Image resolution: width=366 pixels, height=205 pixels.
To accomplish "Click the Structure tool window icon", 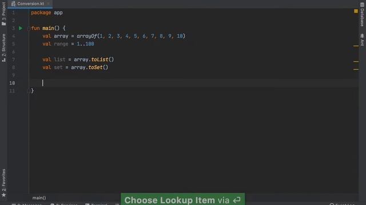I will tap(4, 60).
